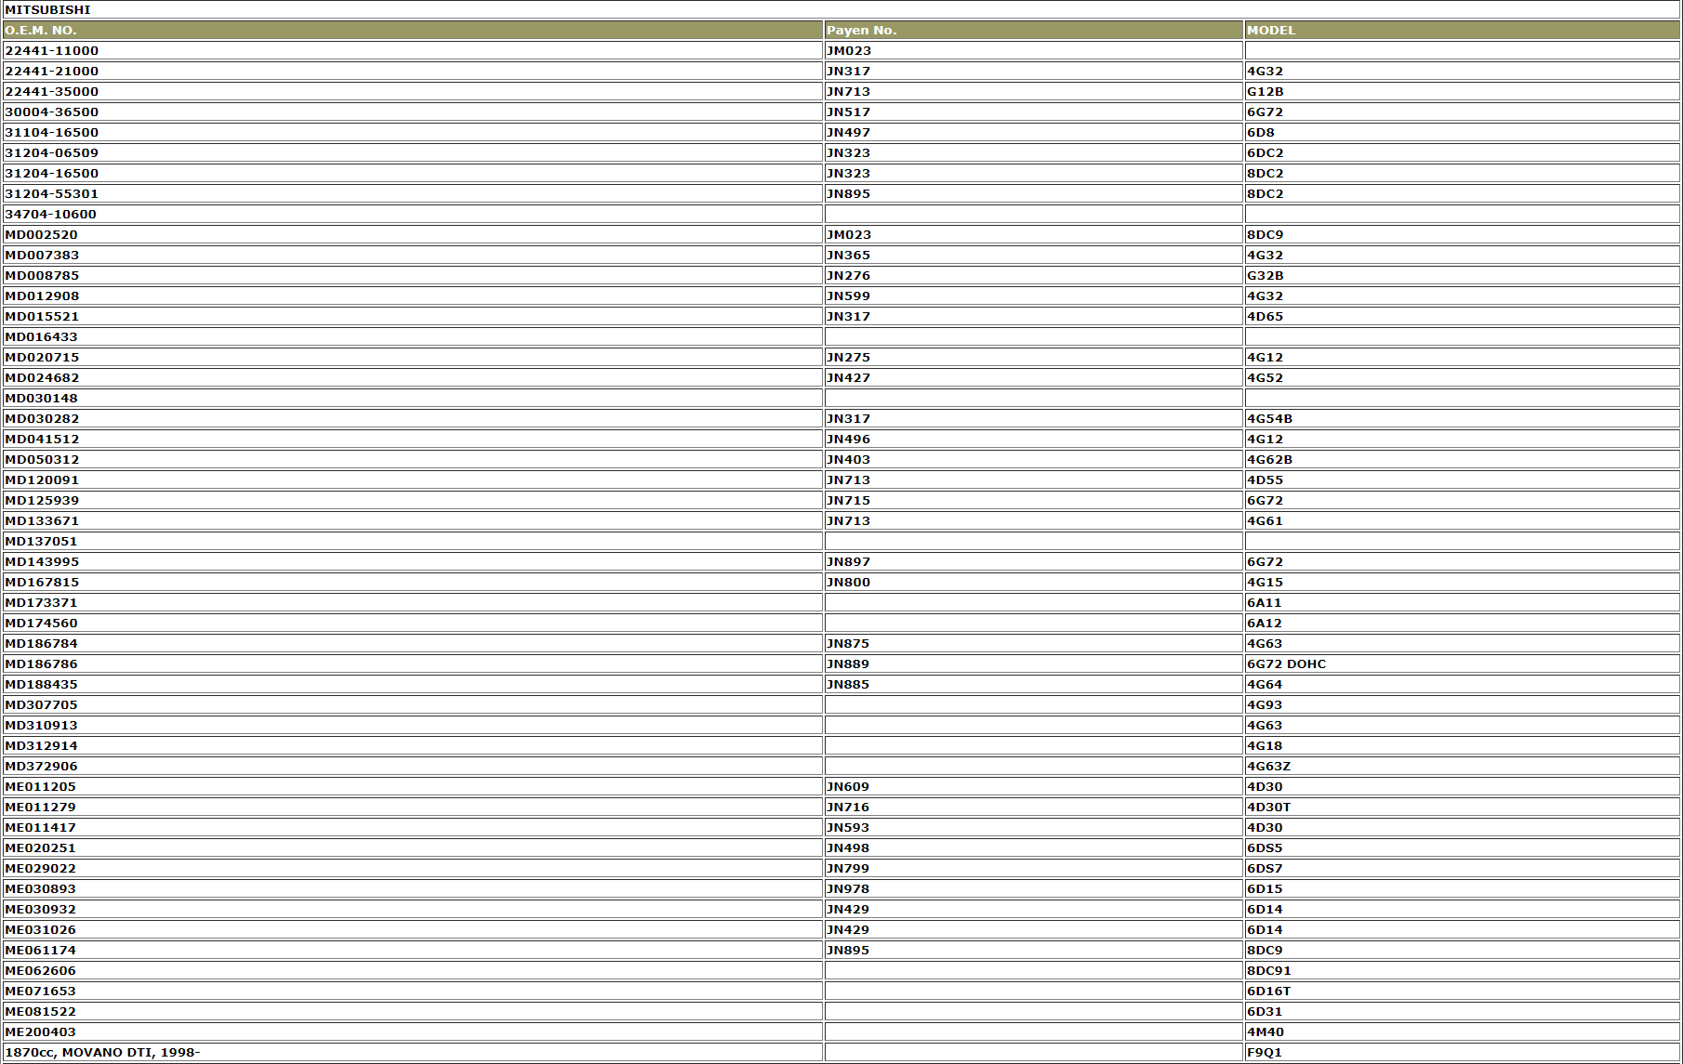The width and height of the screenshot is (1683, 1064).
Task: Click Payen number JN599
Action: (1034, 296)
